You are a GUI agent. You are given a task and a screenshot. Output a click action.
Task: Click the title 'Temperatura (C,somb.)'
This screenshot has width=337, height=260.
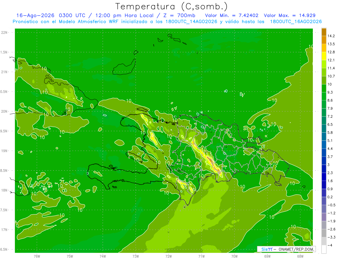[x=172, y=6]
